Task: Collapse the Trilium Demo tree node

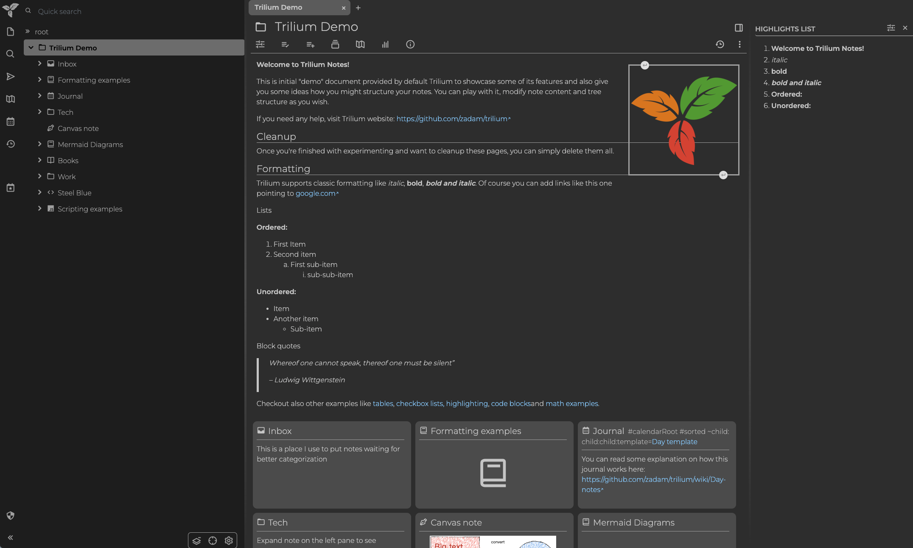Action: click(31, 48)
